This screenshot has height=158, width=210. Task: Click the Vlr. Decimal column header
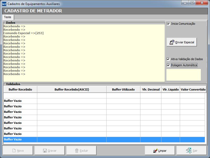[151, 89]
